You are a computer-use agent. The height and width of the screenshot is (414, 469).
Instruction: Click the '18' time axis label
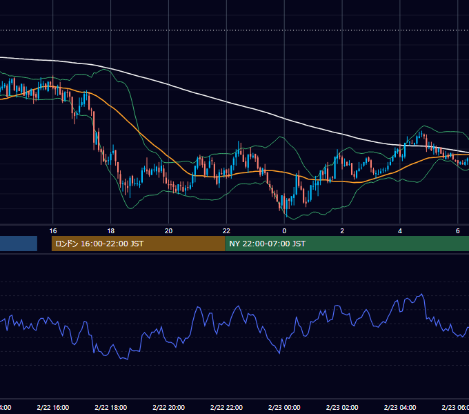click(x=110, y=231)
